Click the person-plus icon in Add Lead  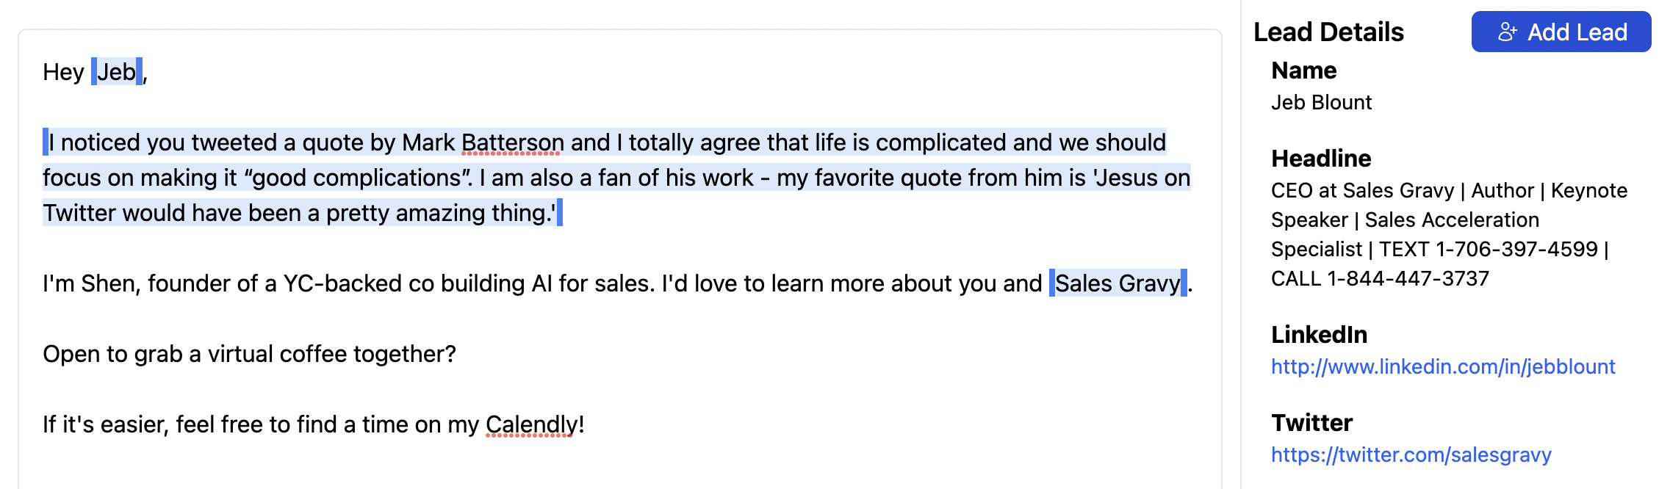click(x=1507, y=32)
